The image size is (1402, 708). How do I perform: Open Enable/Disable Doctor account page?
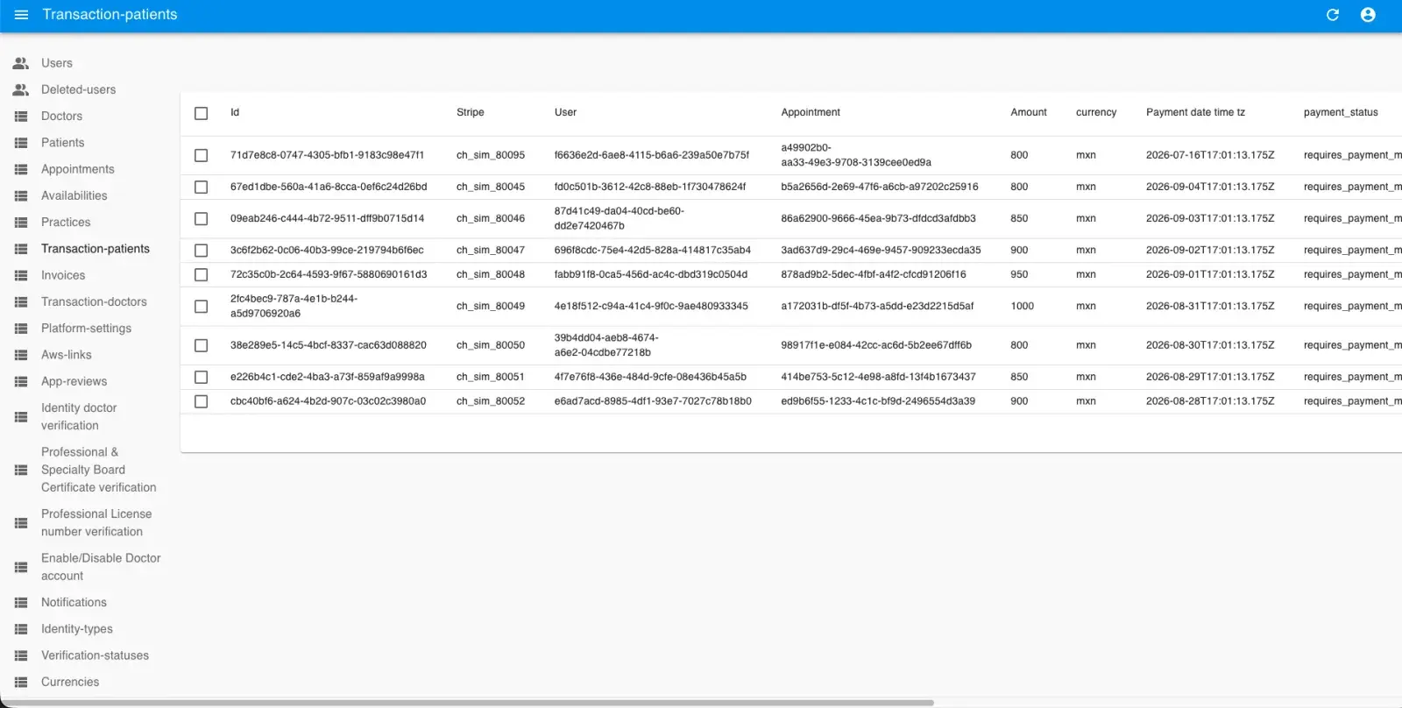pyautogui.click(x=101, y=567)
